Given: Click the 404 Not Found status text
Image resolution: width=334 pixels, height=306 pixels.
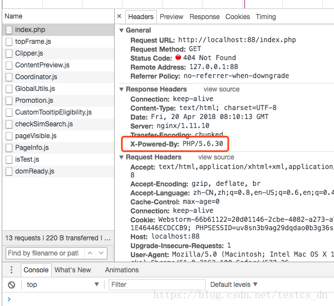Looking at the screenshot, I should tap(210, 58).
